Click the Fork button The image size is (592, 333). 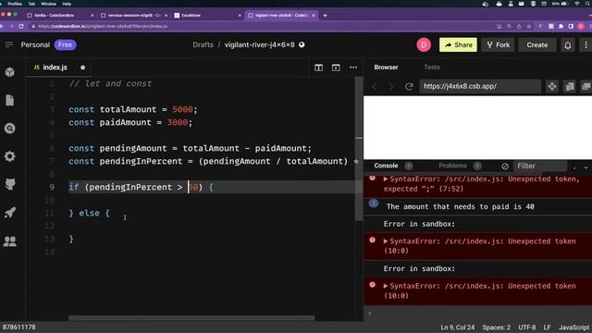498,45
